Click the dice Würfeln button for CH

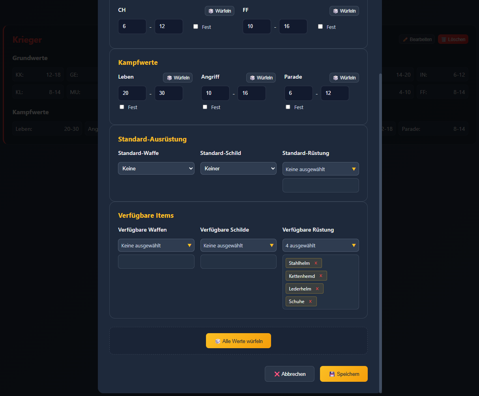pyautogui.click(x=219, y=11)
